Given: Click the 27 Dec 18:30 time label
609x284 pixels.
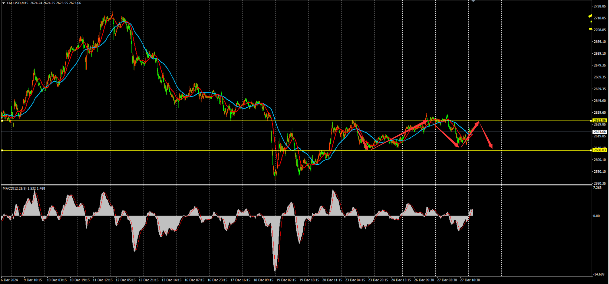Looking at the screenshot, I should pyautogui.click(x=470, y=280).
